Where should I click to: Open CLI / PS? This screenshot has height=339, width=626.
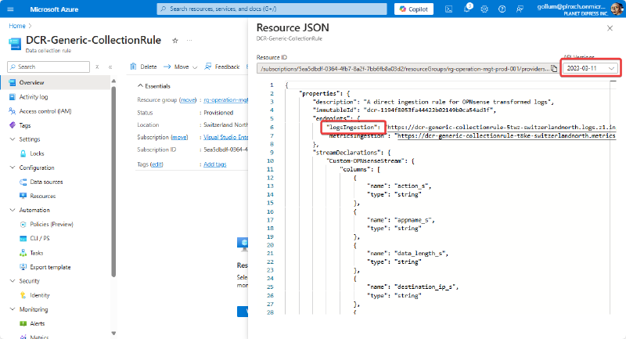[40, 238]
